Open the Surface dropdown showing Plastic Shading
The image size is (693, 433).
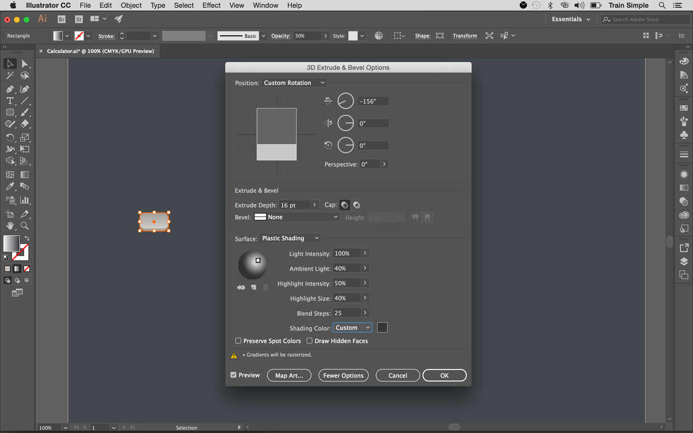290,238
